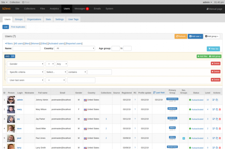Click admin's profile picture thumbnail
Viewport: 225px width, 149px height.
pyautogui.click(x=11, y=100)
